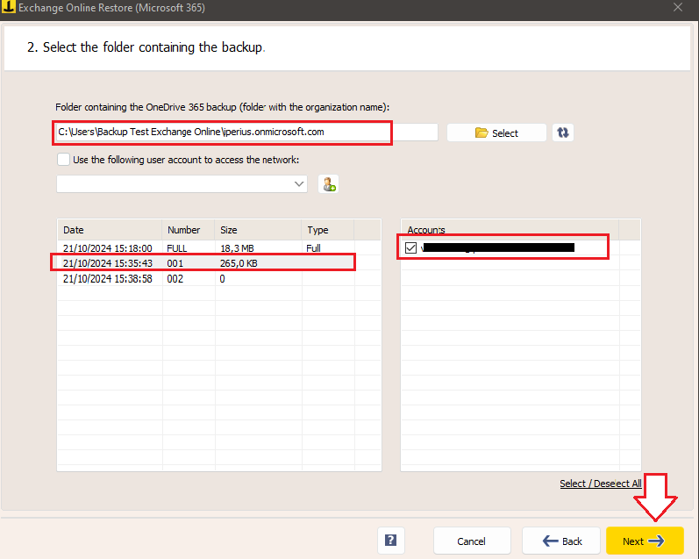Close the Exchange Online Restore window
Screen dimensions: 699x559
[678, 7]
